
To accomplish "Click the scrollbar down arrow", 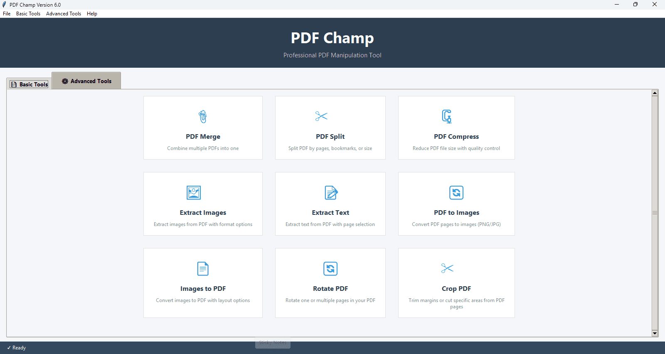I will [655, 333].
